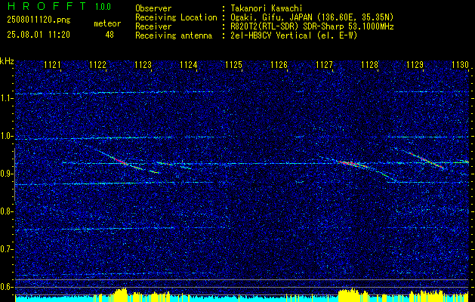Click the gray vertical range bar near 0.9
Image resolution: width=475 pixels, height=302 pixels.
point(14,174)
